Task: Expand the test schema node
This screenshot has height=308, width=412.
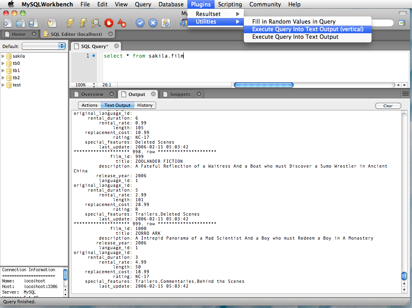Action: (x=3, y=85)
